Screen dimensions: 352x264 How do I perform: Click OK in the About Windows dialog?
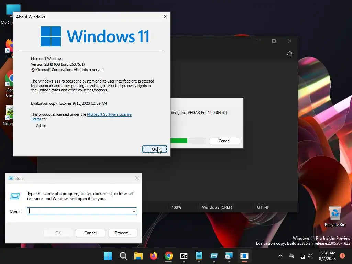[x=155, y=149]
